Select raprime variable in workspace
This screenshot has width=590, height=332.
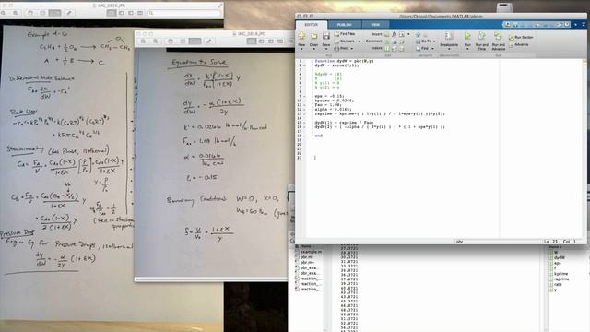coord(561,279)
